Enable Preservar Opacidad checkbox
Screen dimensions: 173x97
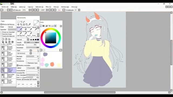1,32
